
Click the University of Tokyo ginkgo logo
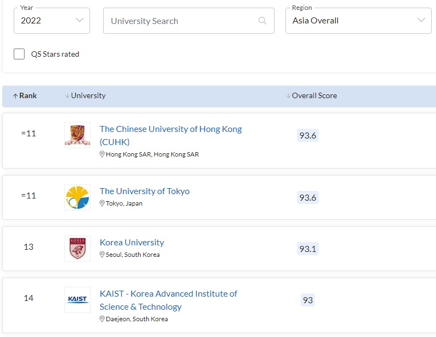pos(77,197)
